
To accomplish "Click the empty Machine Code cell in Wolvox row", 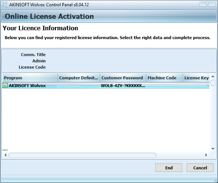I will pyautogui.click(x=164, y=86).
